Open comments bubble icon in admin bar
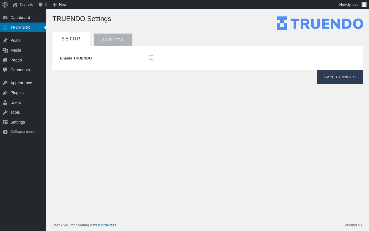 [41, 5]
